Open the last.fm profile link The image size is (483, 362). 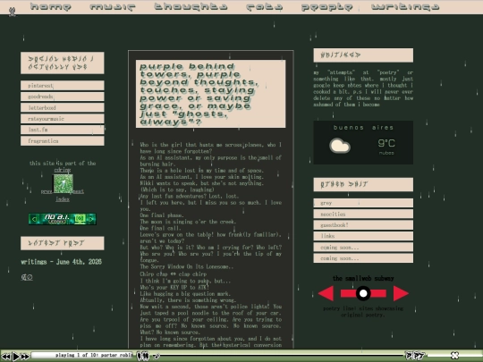(x=63, y=130)
